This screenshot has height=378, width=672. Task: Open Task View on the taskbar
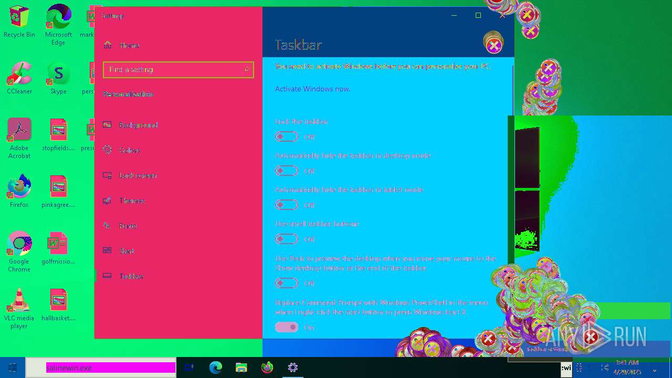(x=190, y=367)
